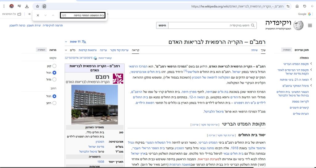Viewport: 316px width, 168px height.
Task: Open מפרץ חיפה link in article
Action: (189, 92)
